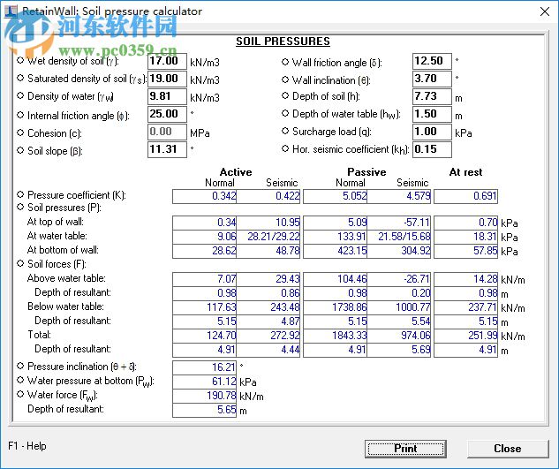Image resolution: width=559 pixels, height=469 pixels.
Task: Click water pressure value 61.12
Action: [205, 382]
